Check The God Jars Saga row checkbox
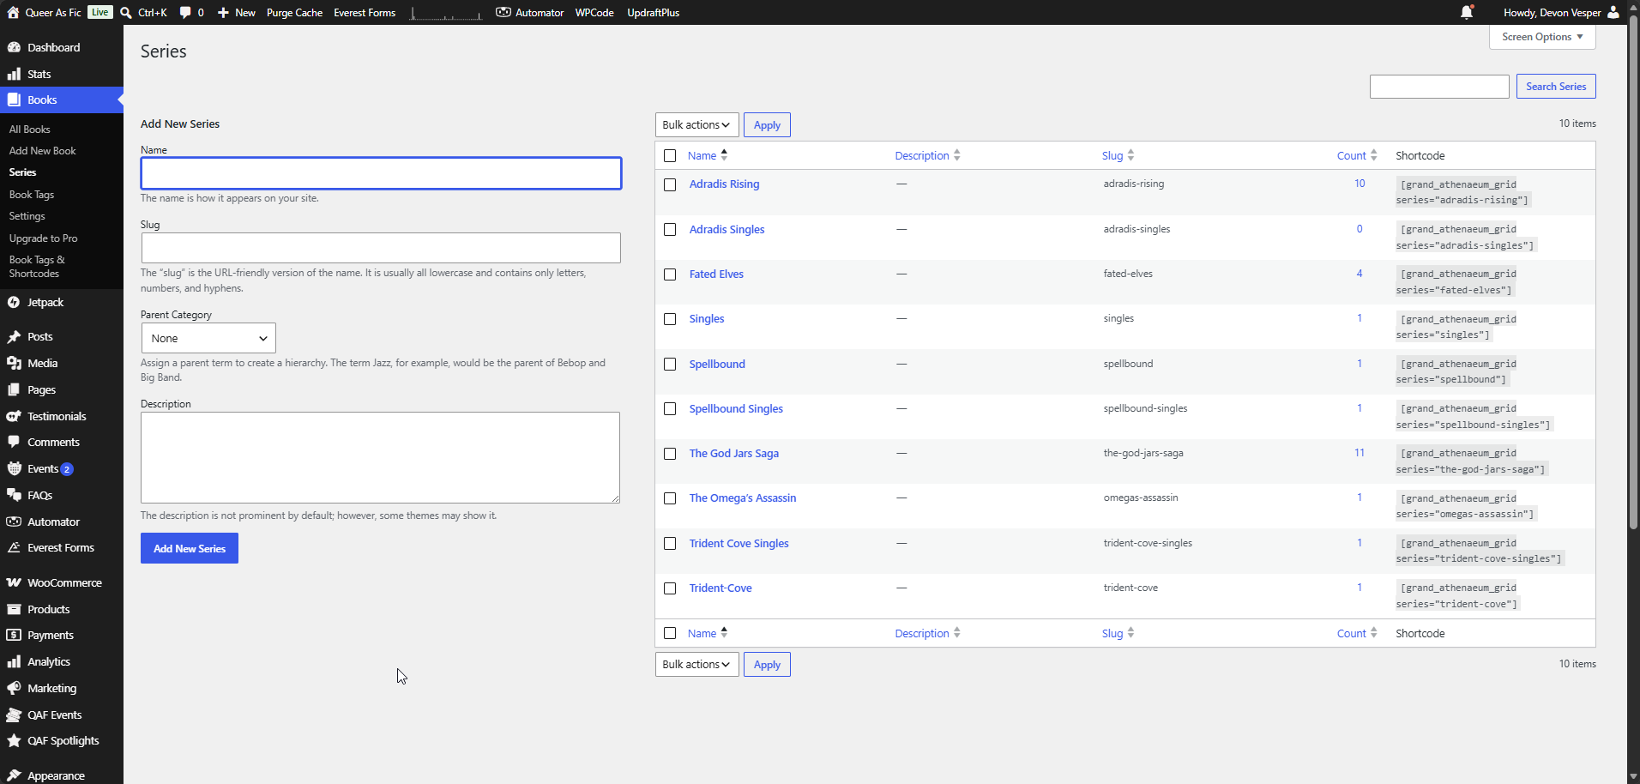The width and height of the screenshot is (1640, 784). [670, 454]
